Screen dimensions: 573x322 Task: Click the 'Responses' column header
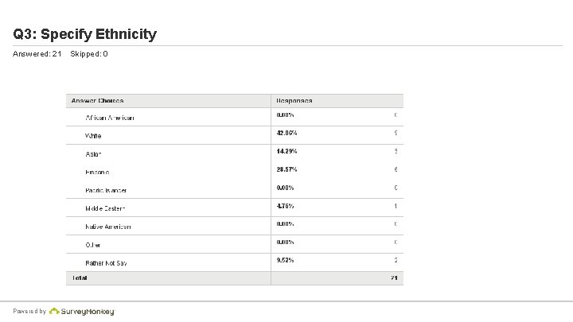pos(294,101)
